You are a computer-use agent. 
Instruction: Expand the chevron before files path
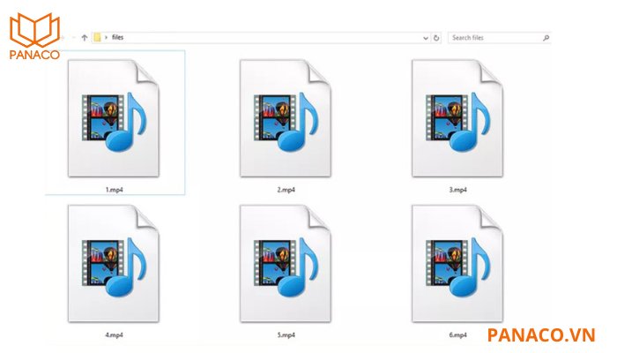click(x=107, y=37)
